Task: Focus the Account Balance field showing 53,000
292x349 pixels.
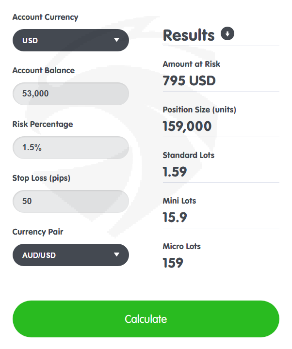Action: tap(71, 94)
